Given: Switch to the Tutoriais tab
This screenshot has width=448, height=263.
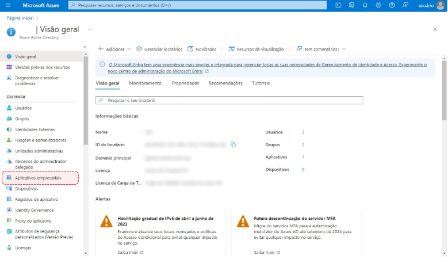Looking at the screenshot, I should [x=261, y=83].
